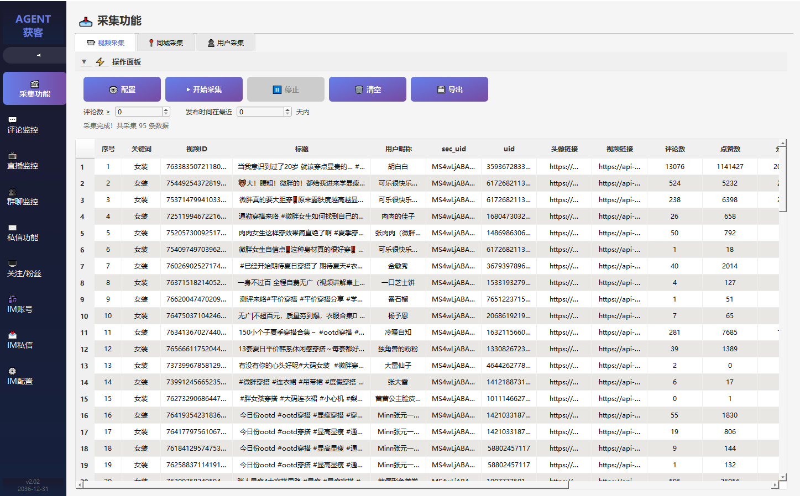Clear data with the 清空 button
The image size is (800, 496).
368,89
